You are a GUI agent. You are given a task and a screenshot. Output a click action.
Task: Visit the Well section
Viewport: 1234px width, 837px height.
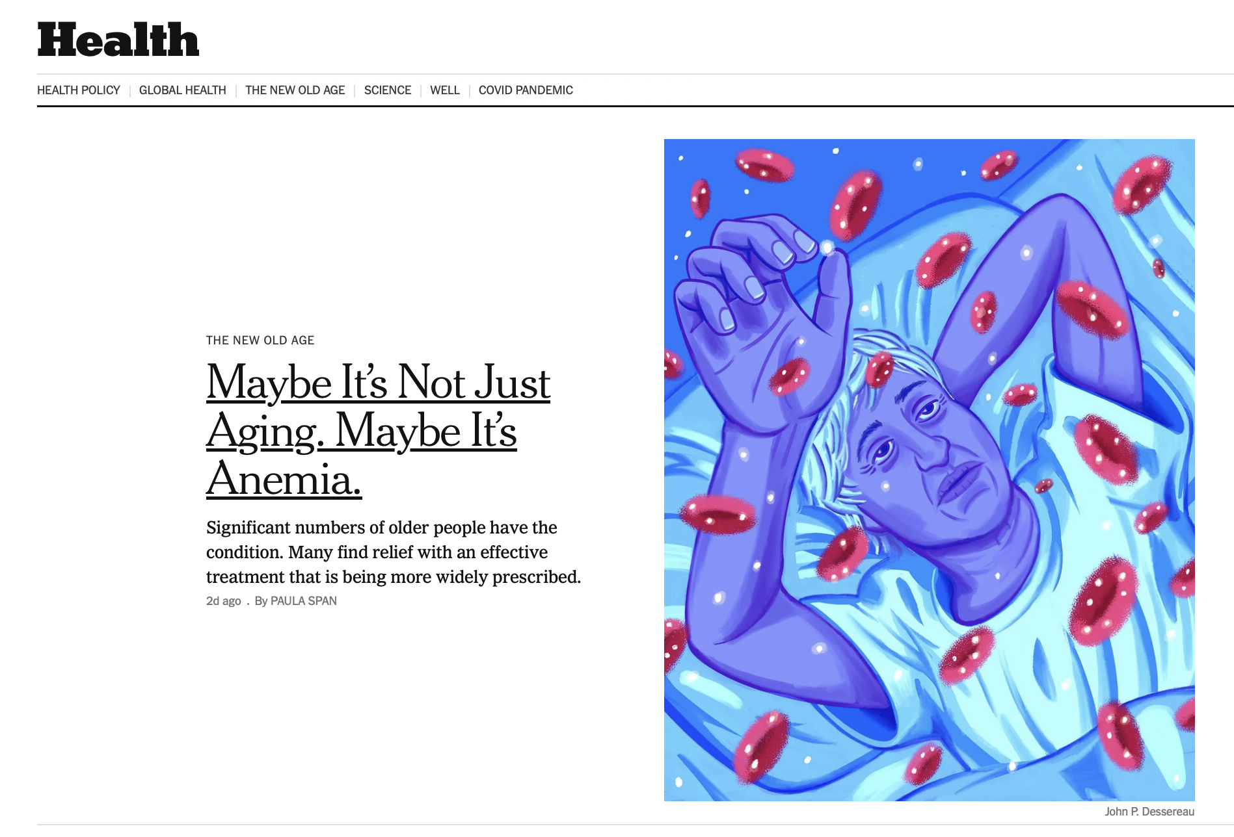[x=445, y=90]
